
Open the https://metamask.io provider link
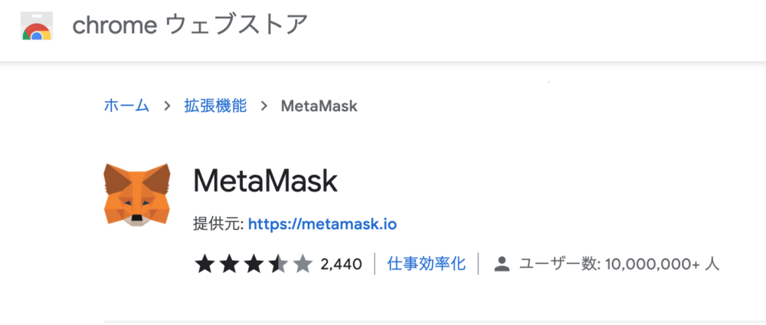[322, 225]
